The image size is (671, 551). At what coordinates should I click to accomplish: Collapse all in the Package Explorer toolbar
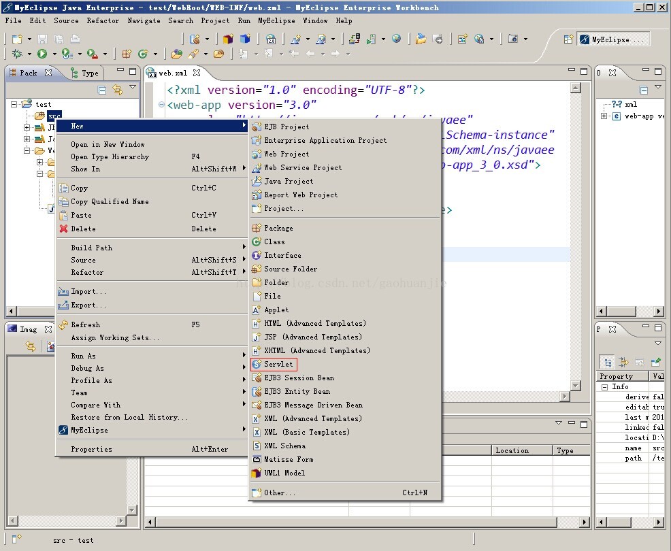102,90
